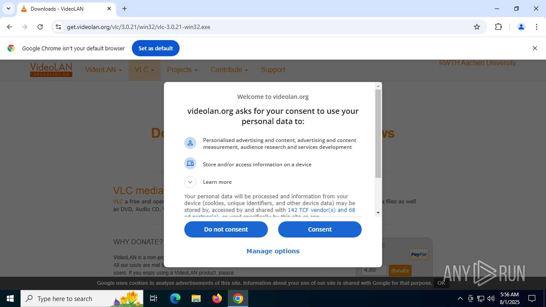The image size is (546, 307).
Task: Click the VLC link in description
Action: [x=118, y=202]
